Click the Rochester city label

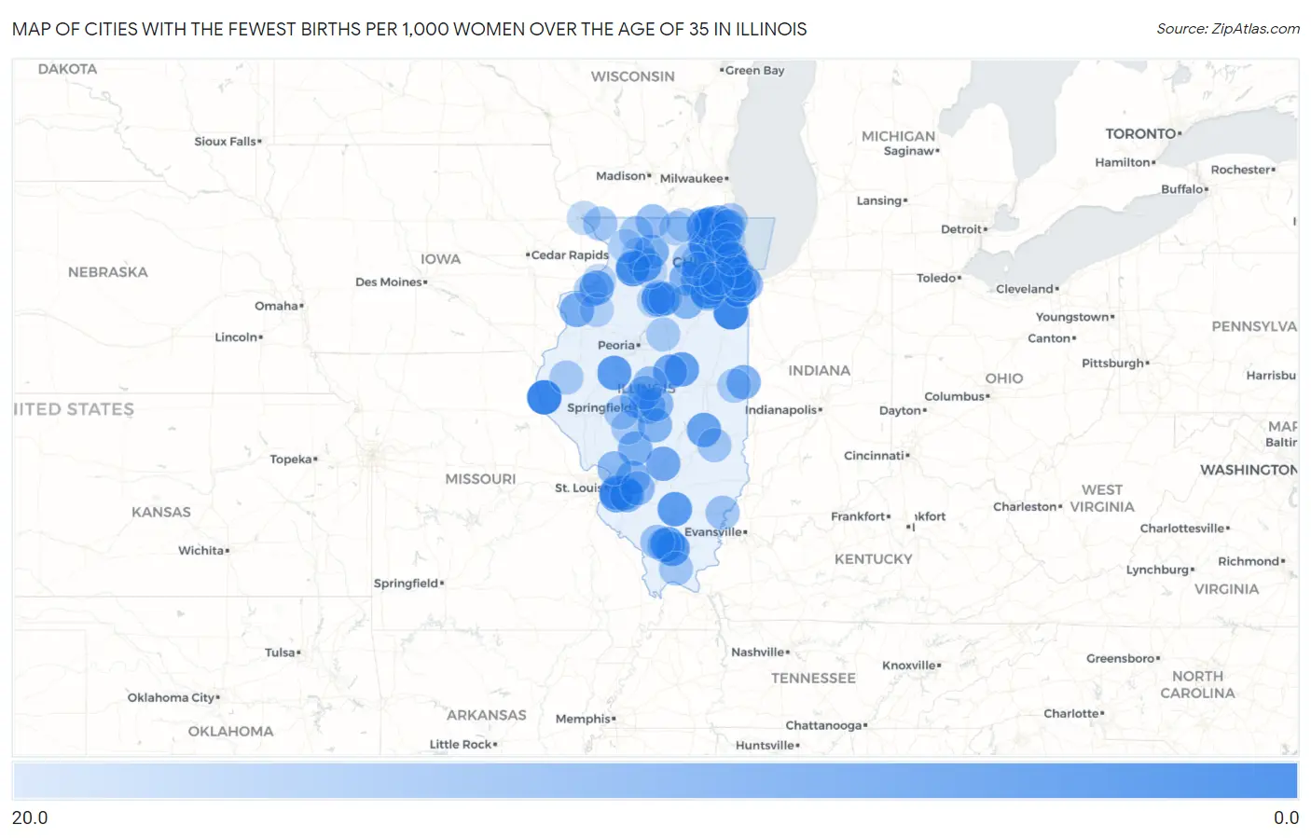[x=1240, y=169]
